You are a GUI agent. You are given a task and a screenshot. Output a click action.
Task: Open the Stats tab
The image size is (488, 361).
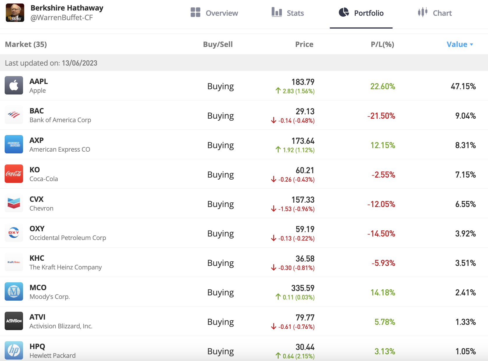tap(288, 13)
